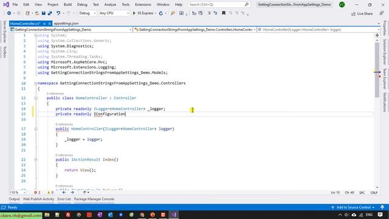Switch to the appsettings.json tab
The image size is (389, 219).
[66, 23]
